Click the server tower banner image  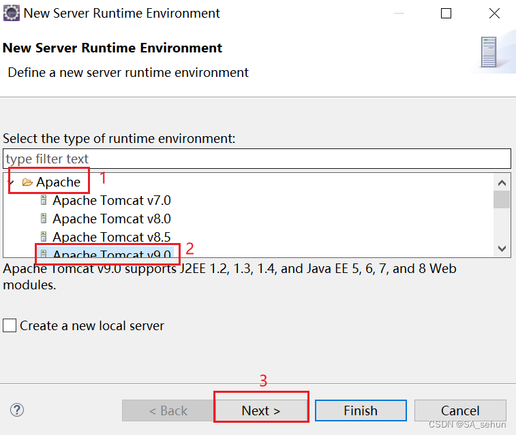489,52
